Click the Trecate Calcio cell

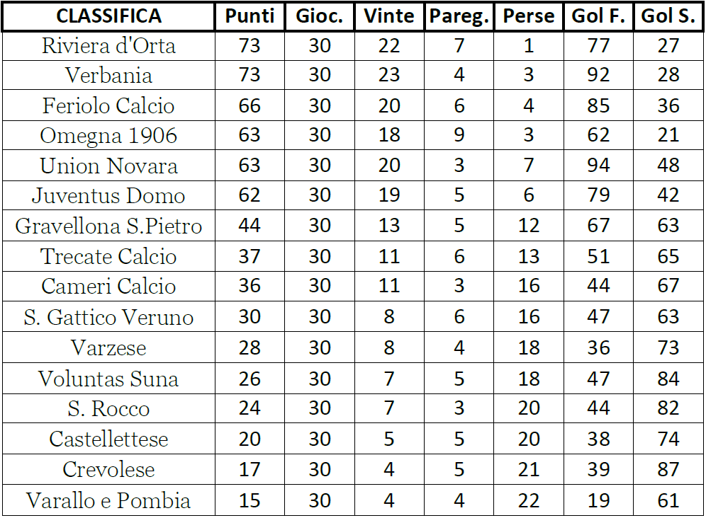[108, 256]
